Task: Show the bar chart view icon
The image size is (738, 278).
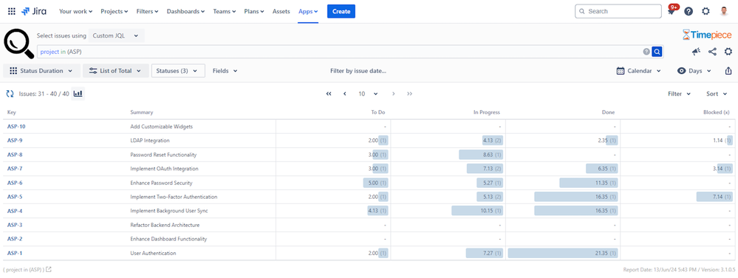Action: click(x=78, y=94)
